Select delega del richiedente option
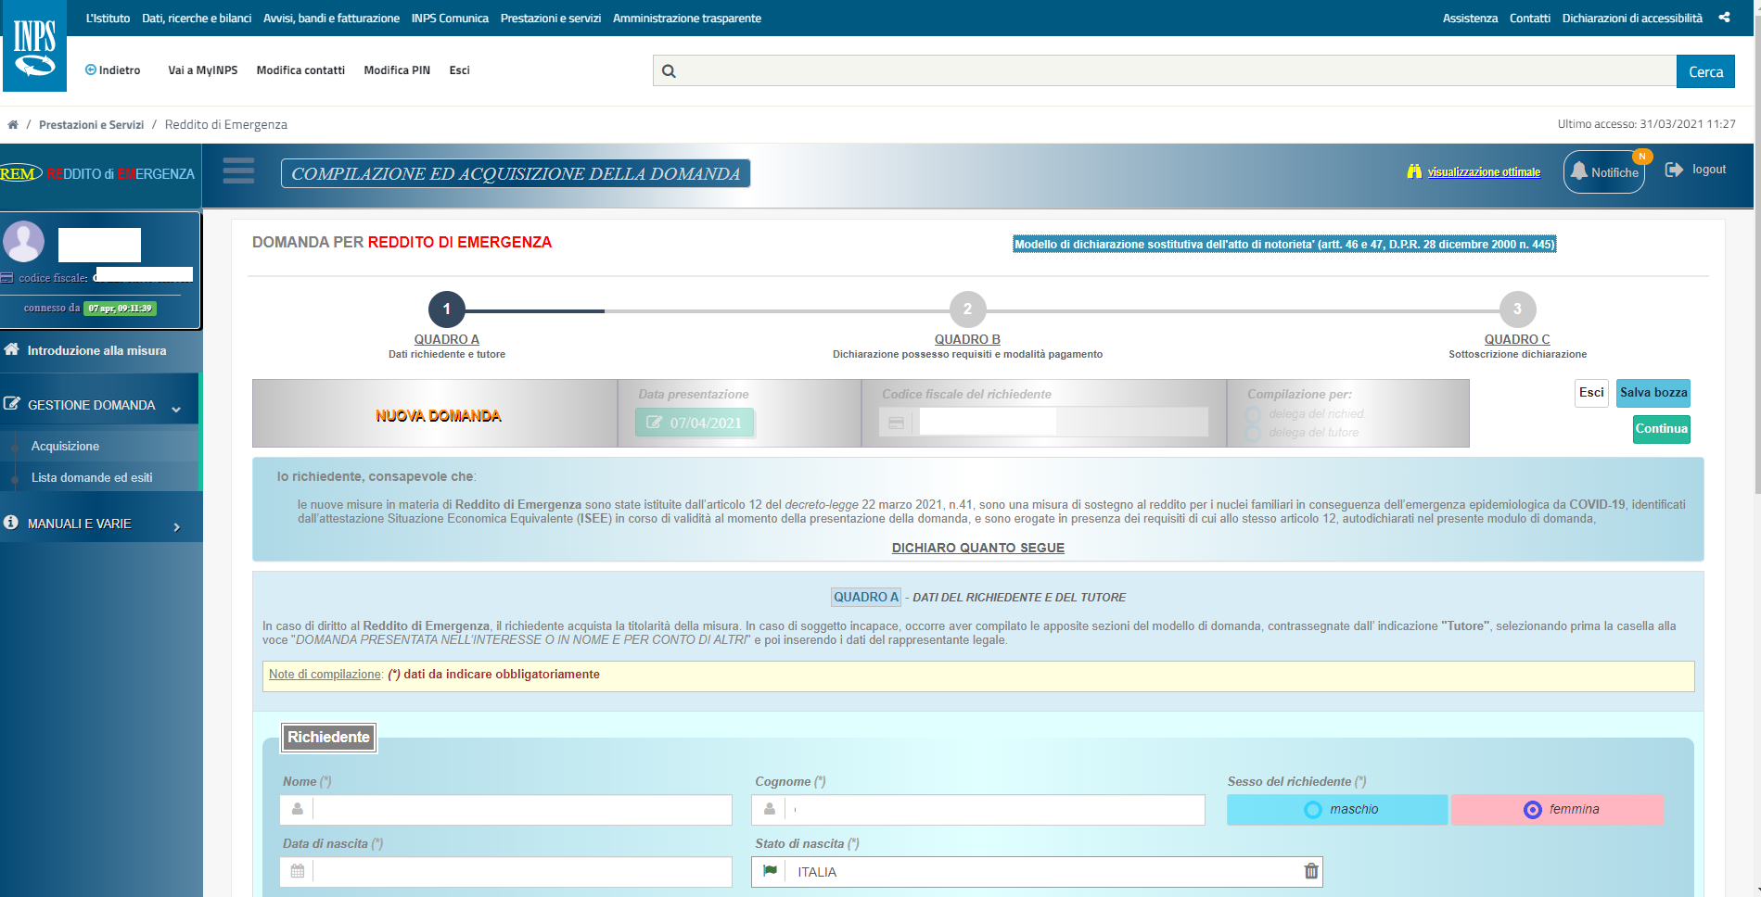The image size is (1761, 897). (x=1254, y=414)
